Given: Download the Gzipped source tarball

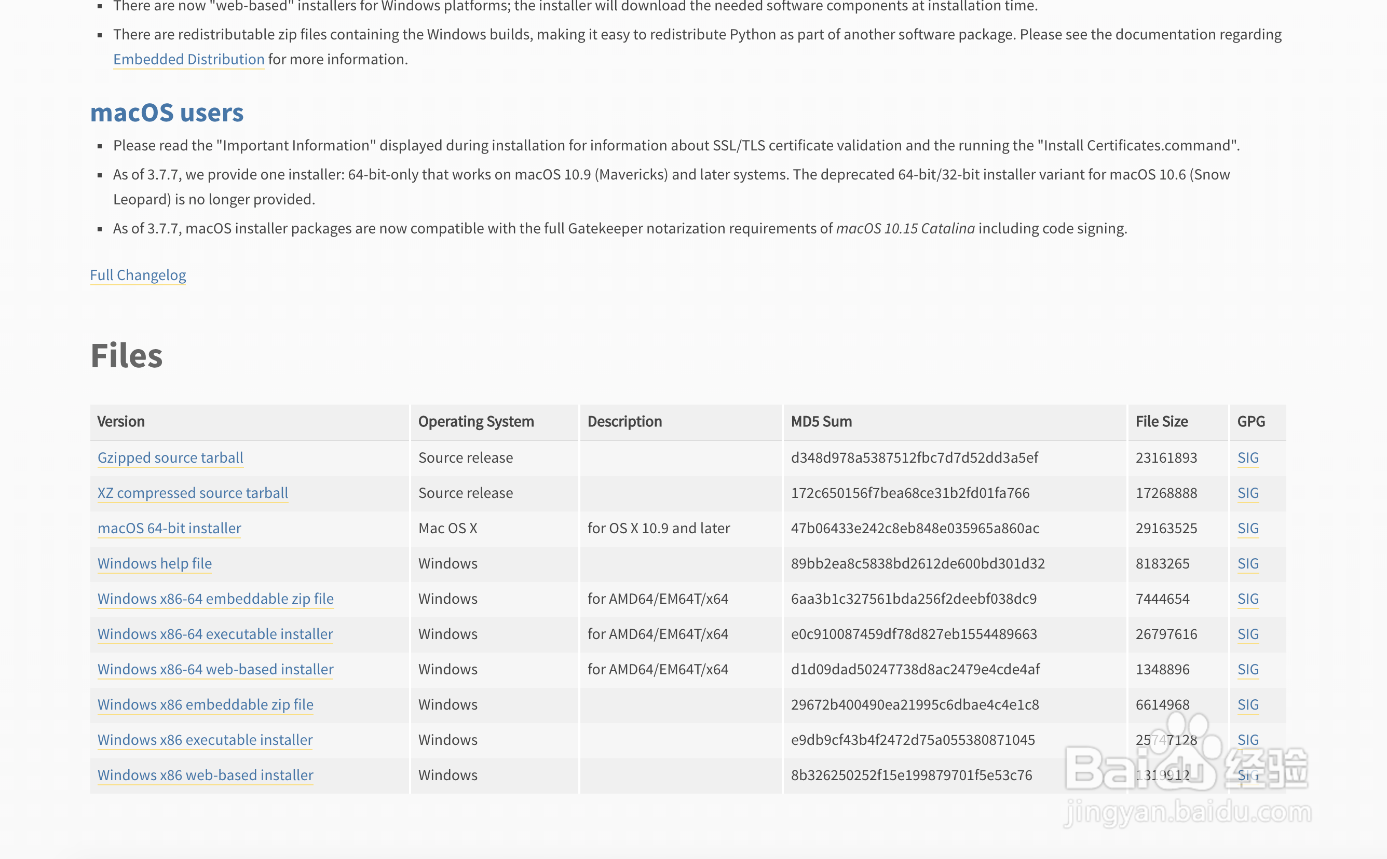Looking at the screenshot, I should click(x=170, y=458).
